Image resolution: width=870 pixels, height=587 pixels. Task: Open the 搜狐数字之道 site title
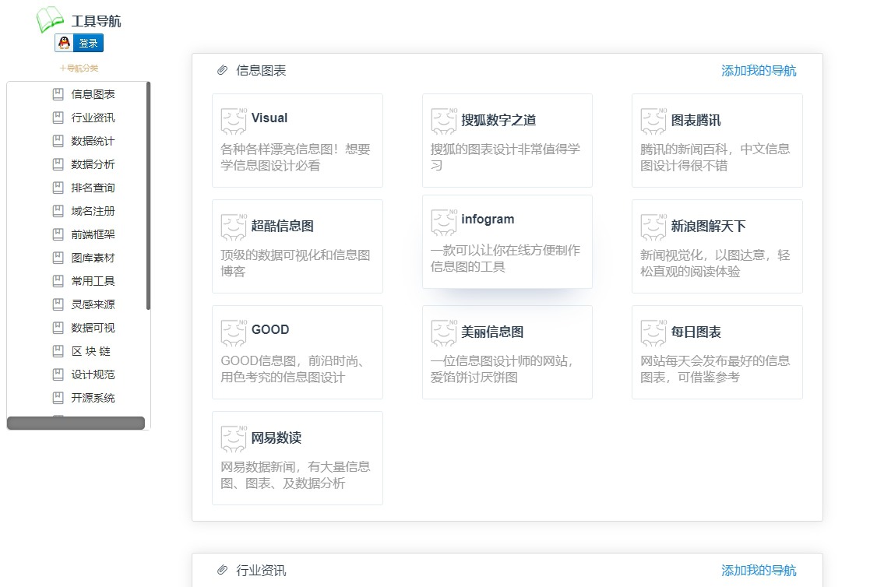[498, 120]
